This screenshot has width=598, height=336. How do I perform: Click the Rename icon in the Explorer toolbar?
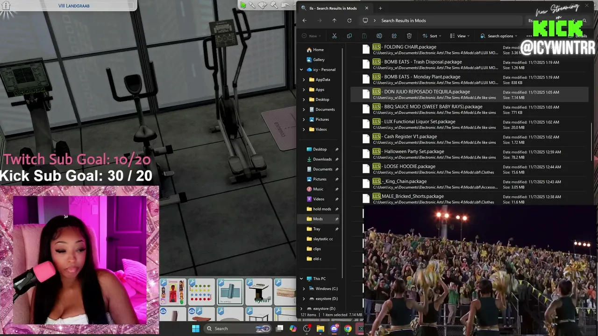click(379, 36)
